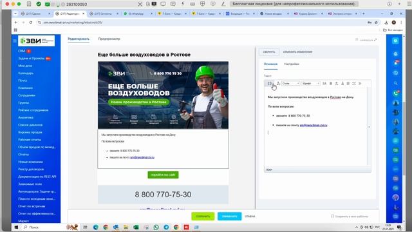The width and height of the screenshot is (412, 232).
Task: Click search magnifier in right blue panel
Action: point(395,83)
